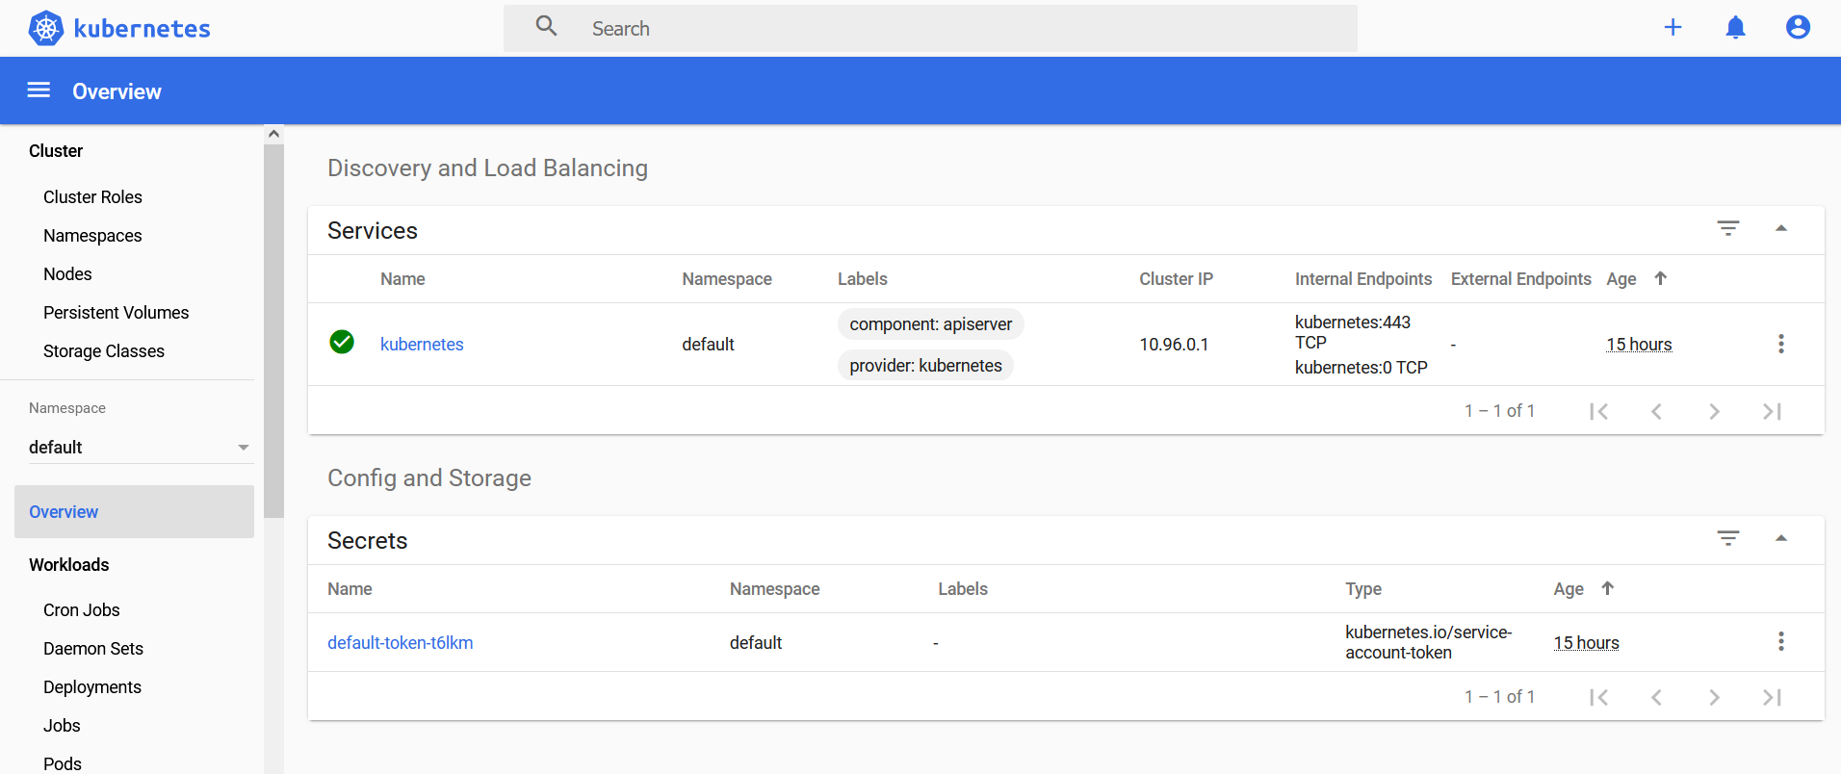The height and width of the screenshot is (774, 1841).
Task: Open actions menu for default-token-t6lkm
Action: tap(1781, 641)
